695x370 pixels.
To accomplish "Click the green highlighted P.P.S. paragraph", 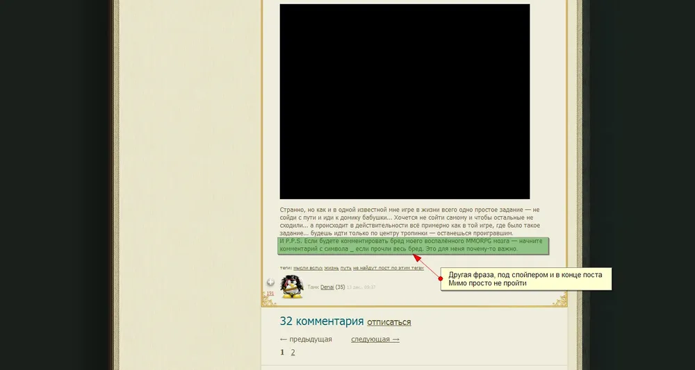I will click(x=413, y=246).
